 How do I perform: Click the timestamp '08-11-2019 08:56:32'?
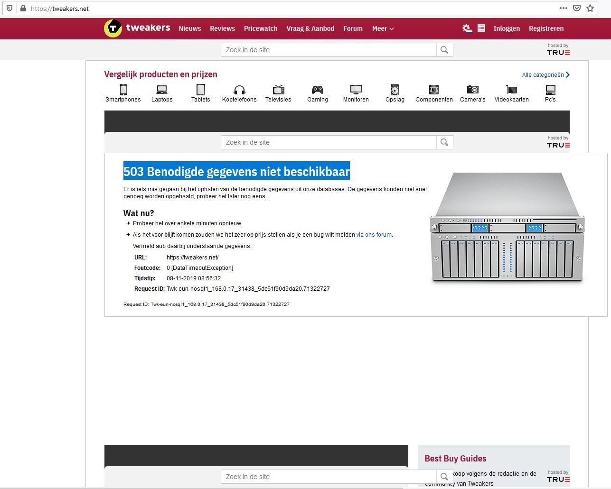[194, 278]
